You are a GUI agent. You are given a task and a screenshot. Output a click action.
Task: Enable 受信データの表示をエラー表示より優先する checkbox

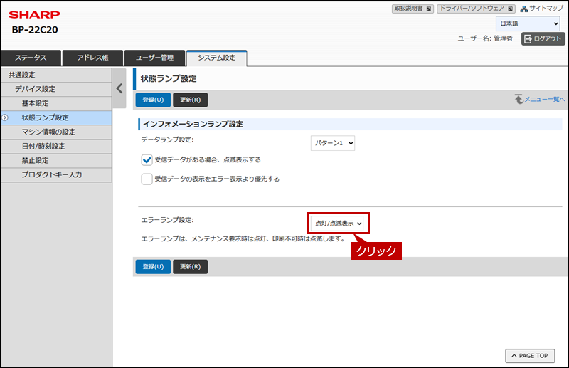(147, 179)
